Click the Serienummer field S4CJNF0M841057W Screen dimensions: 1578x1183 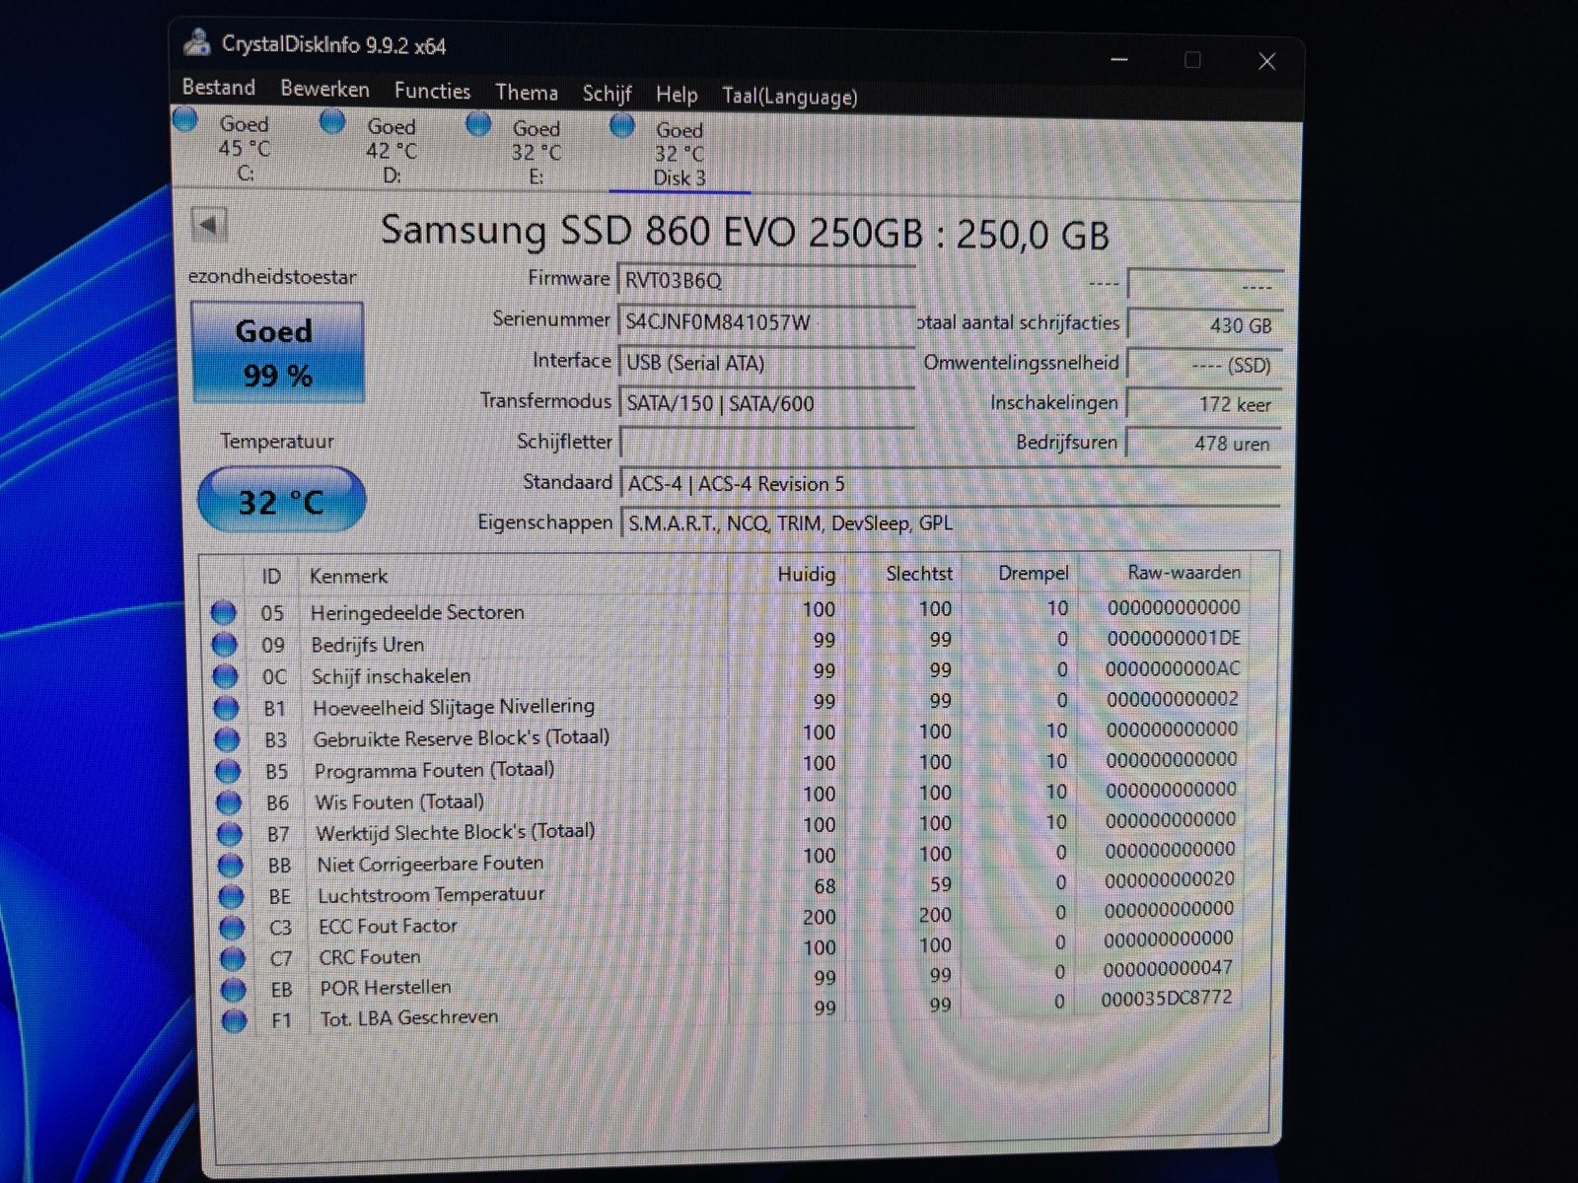coord(766,321)
